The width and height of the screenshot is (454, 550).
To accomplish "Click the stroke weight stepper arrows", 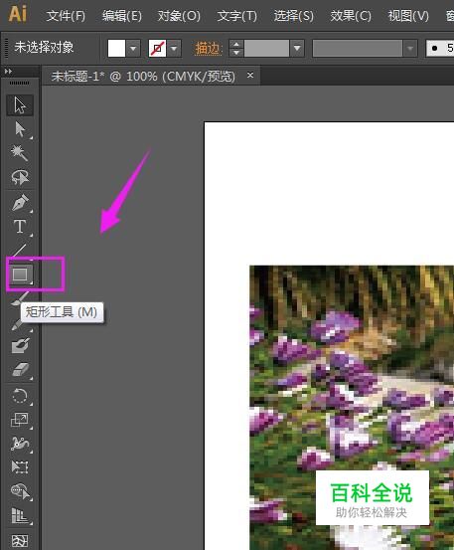I will pyautogui.click(x=236, y=48).
